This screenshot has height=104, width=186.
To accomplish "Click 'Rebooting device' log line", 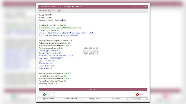I will [x=48, y=83].
